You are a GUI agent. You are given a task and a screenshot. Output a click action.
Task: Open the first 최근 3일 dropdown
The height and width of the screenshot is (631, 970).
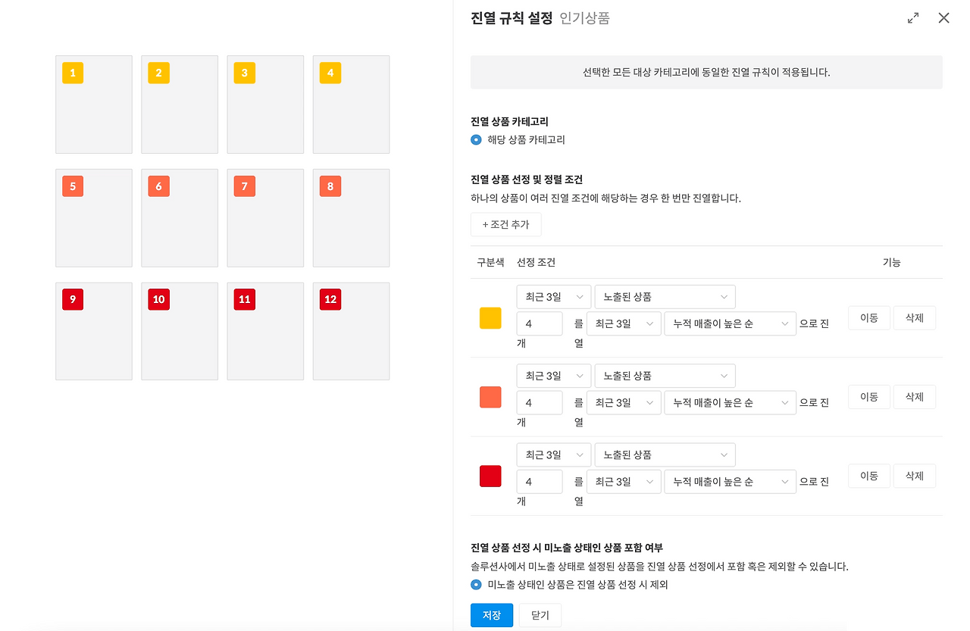pyautogui.click(x=553, y=296)
